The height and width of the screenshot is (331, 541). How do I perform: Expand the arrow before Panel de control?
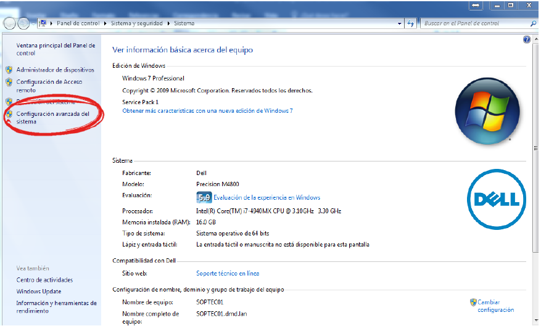click(51, 23)
